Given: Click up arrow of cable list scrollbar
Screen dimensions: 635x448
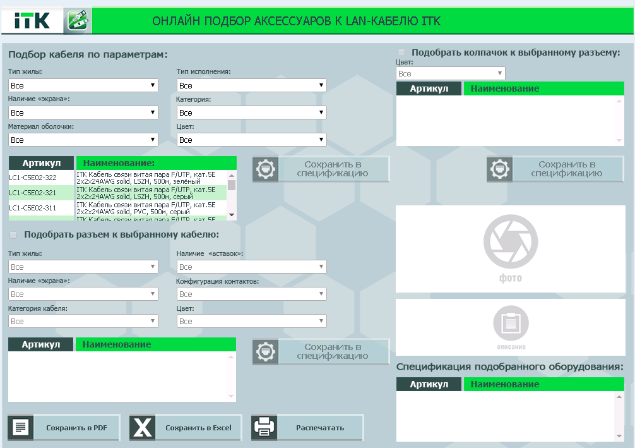Looking at the screenshot, I should 232,176.
